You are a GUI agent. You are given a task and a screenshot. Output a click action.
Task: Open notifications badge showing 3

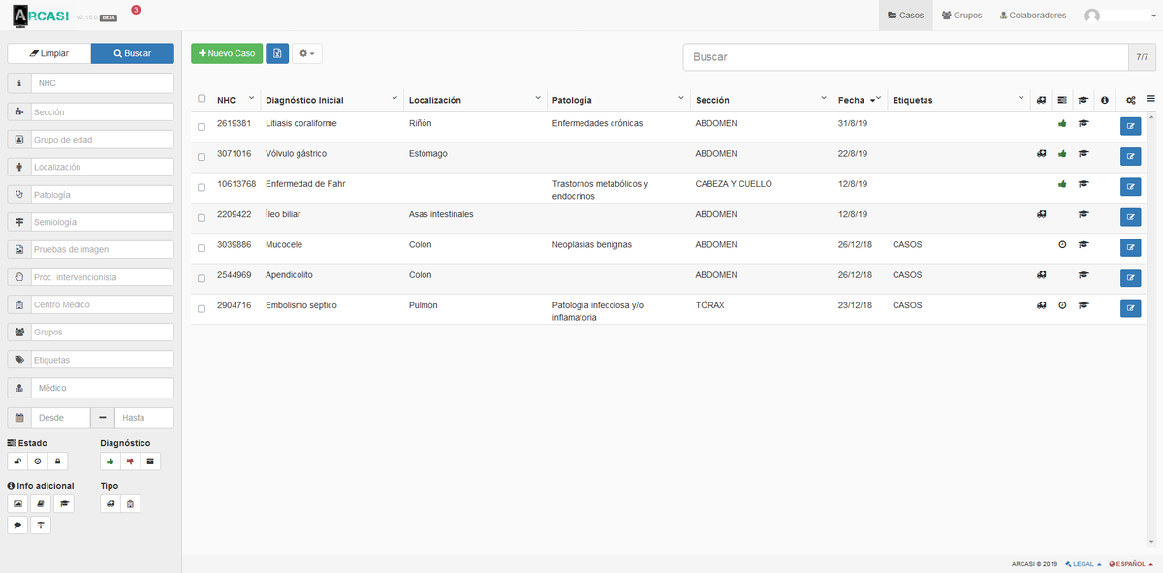135,10
